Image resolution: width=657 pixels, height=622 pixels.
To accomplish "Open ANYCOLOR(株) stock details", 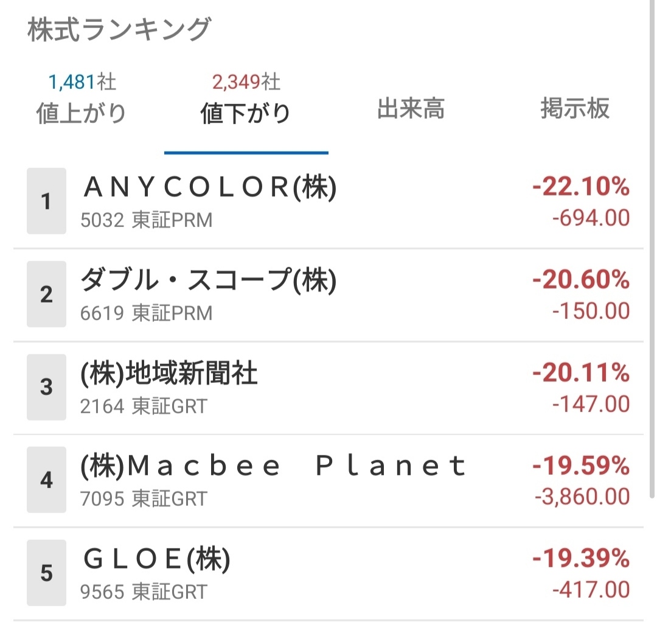I will point(209,189).
